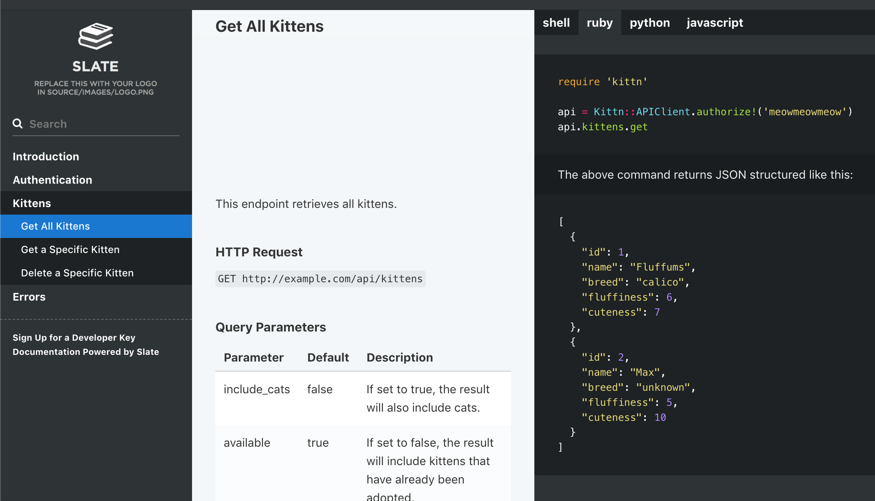Click the "name": "Max" JSON line
The width and height of the screenshot is (875, 501).
[x=623, y=372]
